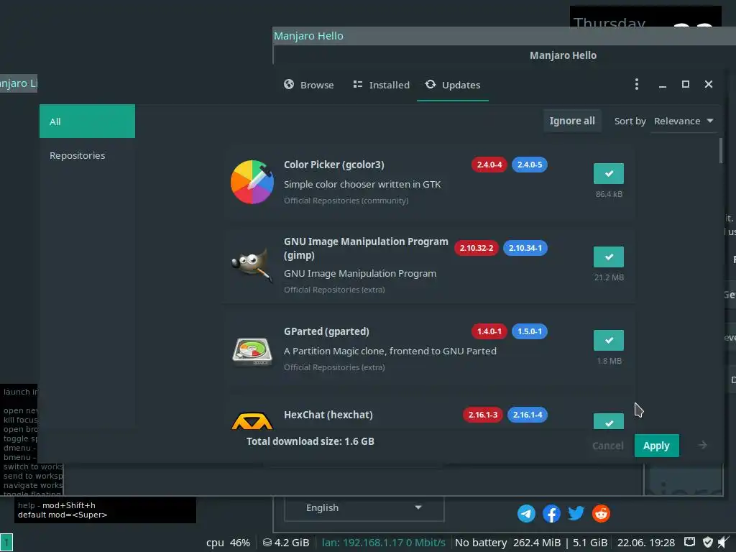Click GParted old version 1.4.0-1 badge
The image size is (736, 552).
489,331
